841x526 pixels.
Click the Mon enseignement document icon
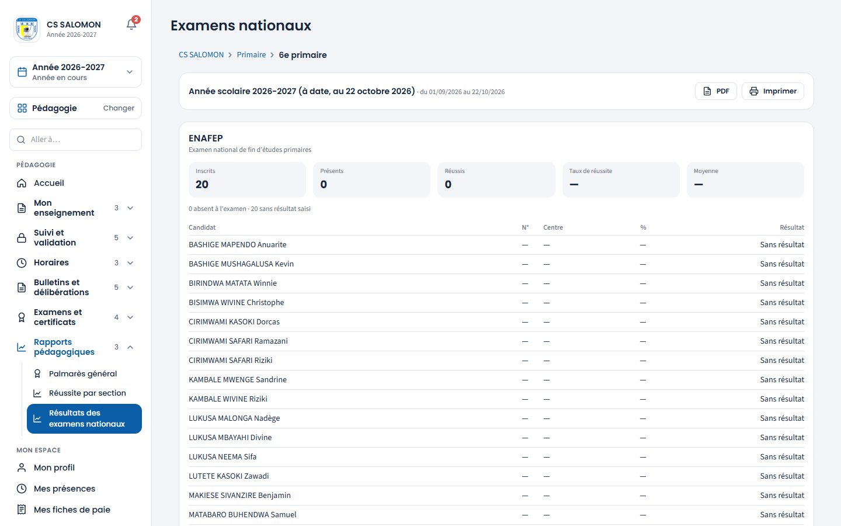[x=22, y=208]
